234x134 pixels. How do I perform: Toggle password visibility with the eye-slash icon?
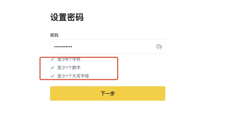coord(159,47)
